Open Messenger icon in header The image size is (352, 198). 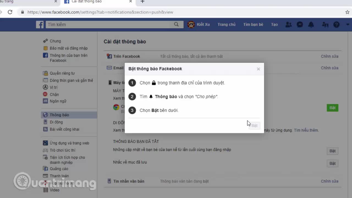(x=300, y=24)
